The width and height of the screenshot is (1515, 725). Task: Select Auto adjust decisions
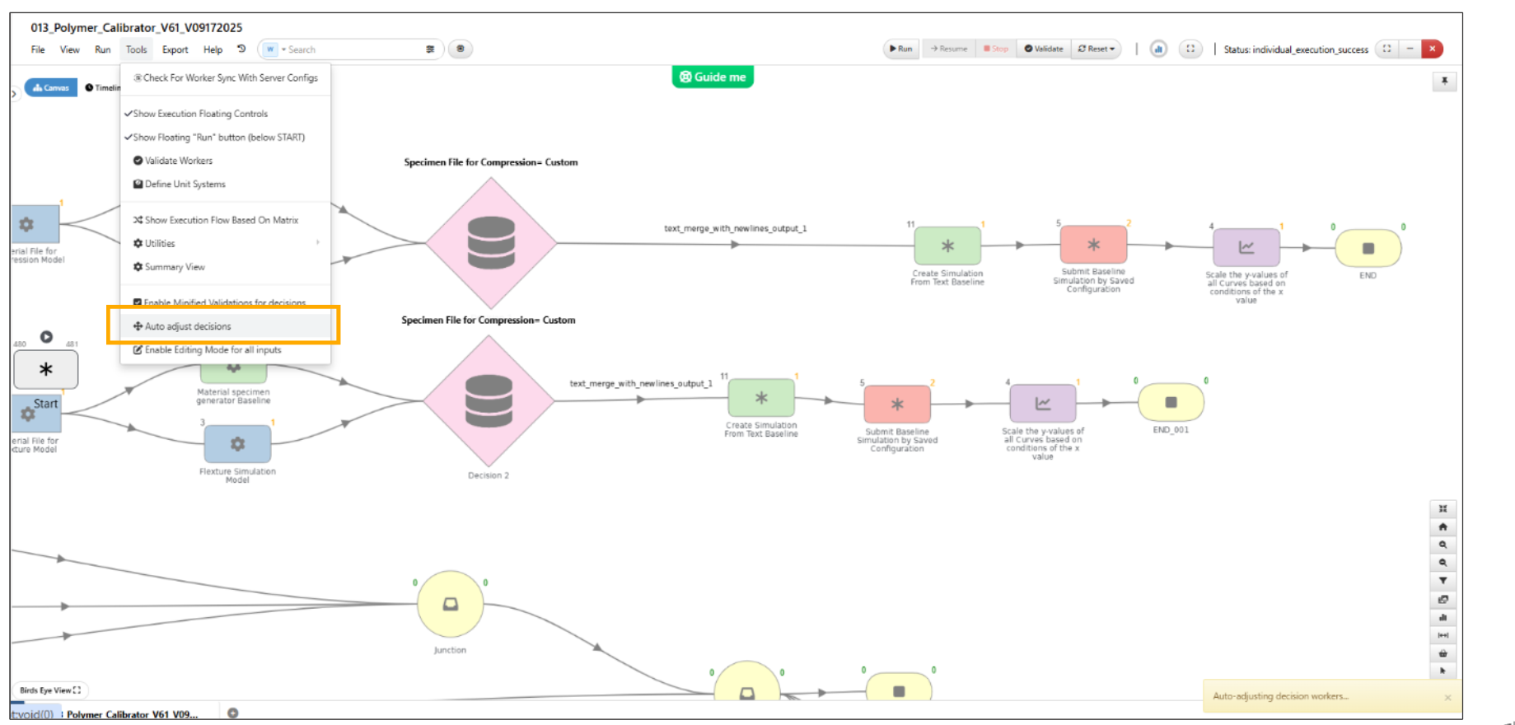188,327
